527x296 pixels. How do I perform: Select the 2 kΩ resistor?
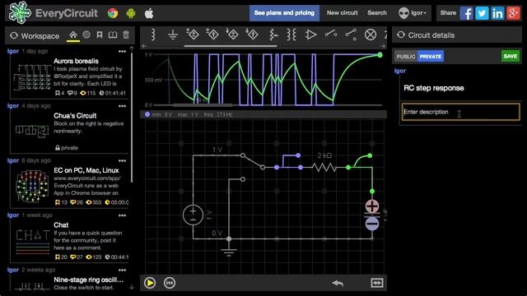point(324,167)
